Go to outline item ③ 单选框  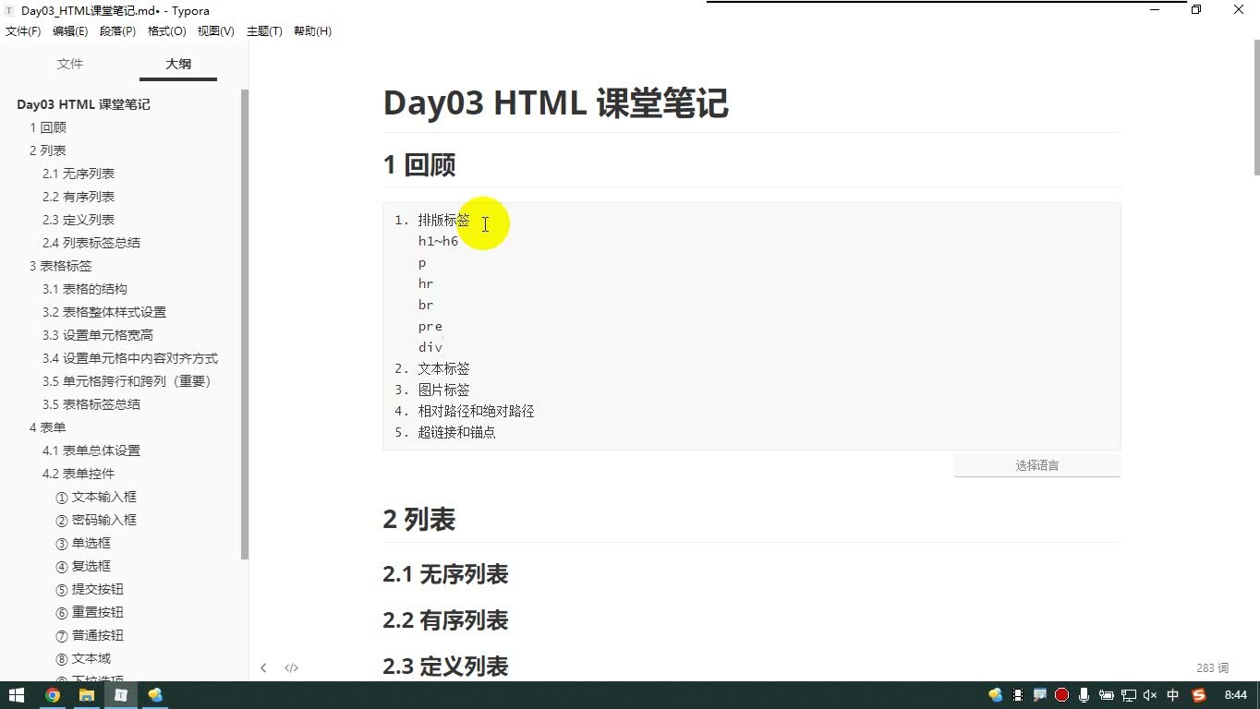(83, 543)
